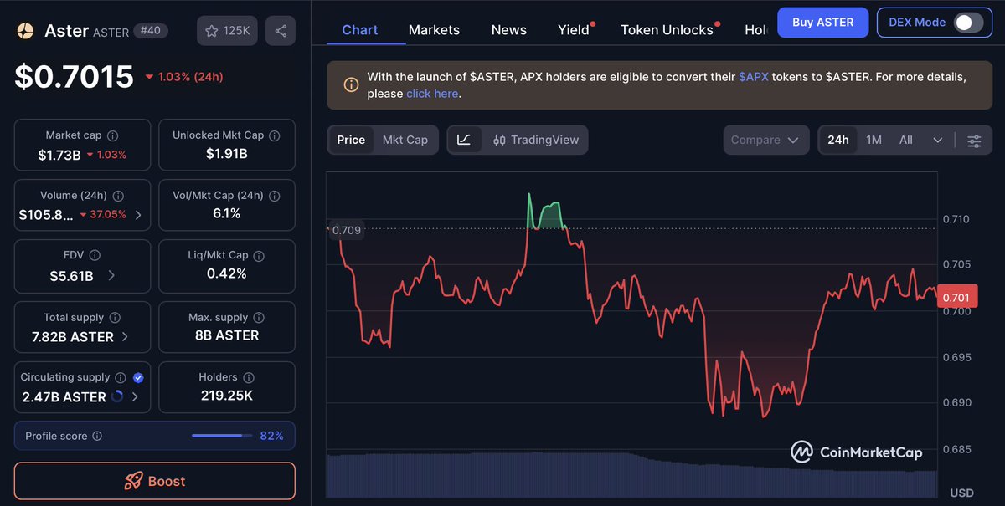Select Price chart view

pos(351,141)
